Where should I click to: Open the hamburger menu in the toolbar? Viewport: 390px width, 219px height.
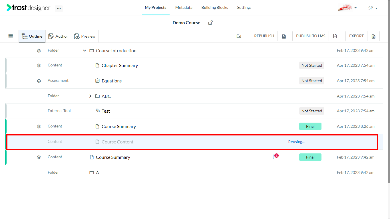(11, 36)
